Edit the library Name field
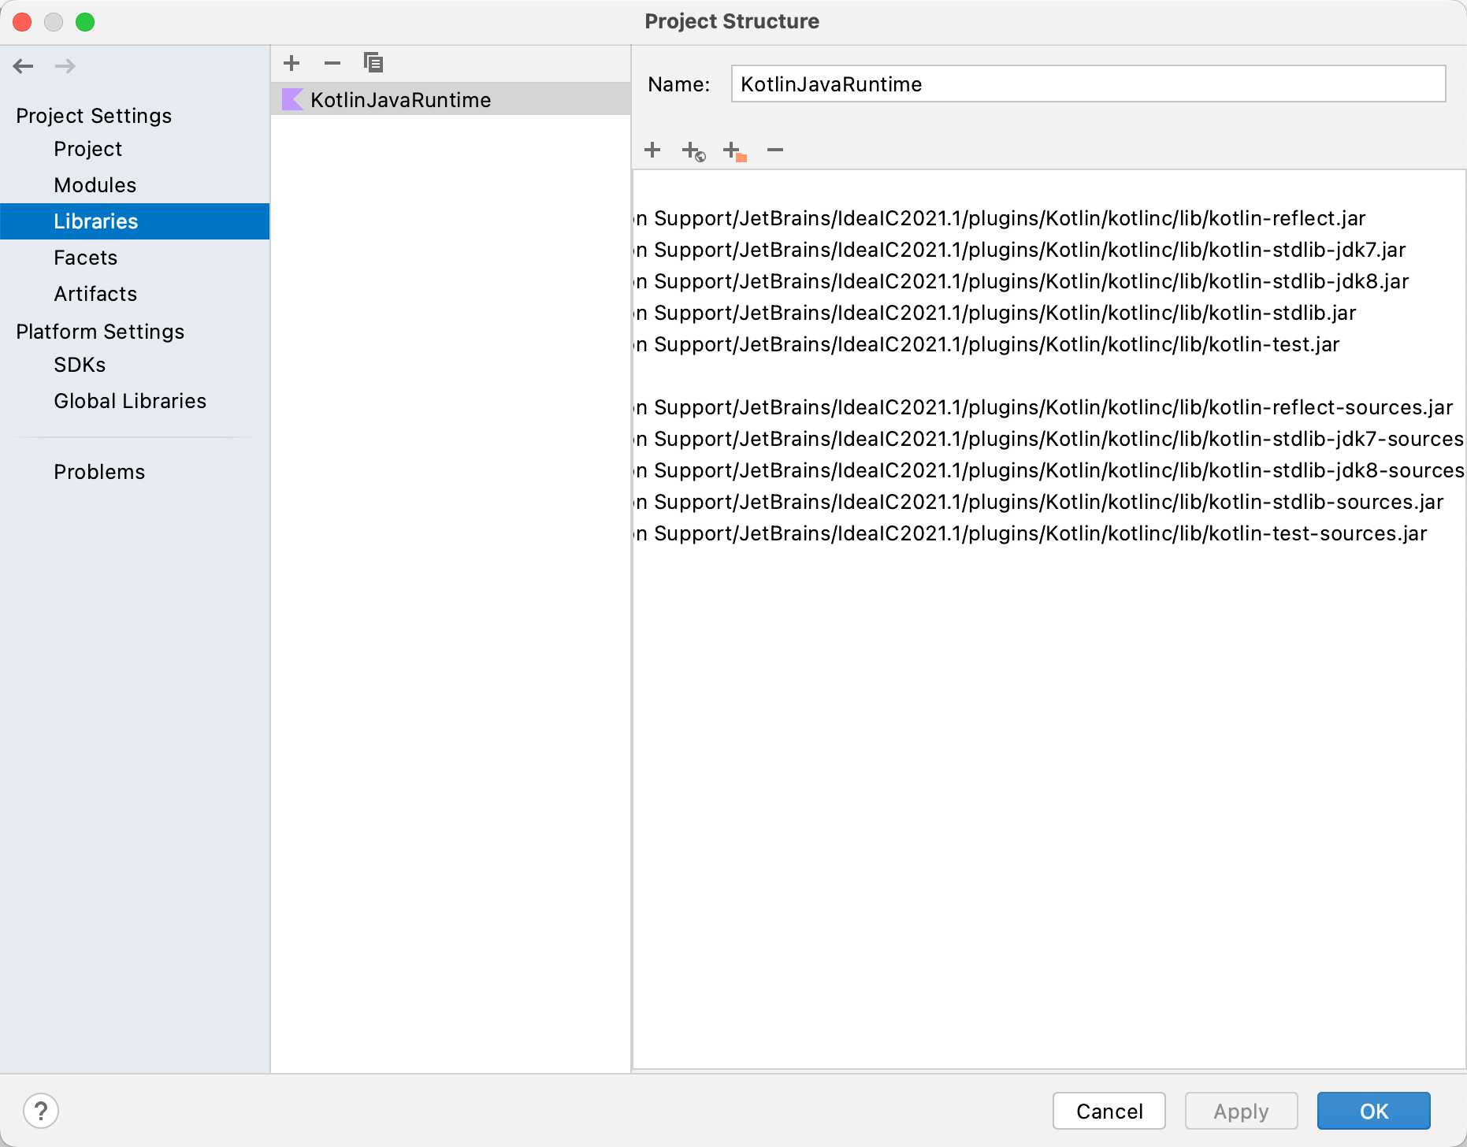 pyautogui.click(x=1087, y=84)
